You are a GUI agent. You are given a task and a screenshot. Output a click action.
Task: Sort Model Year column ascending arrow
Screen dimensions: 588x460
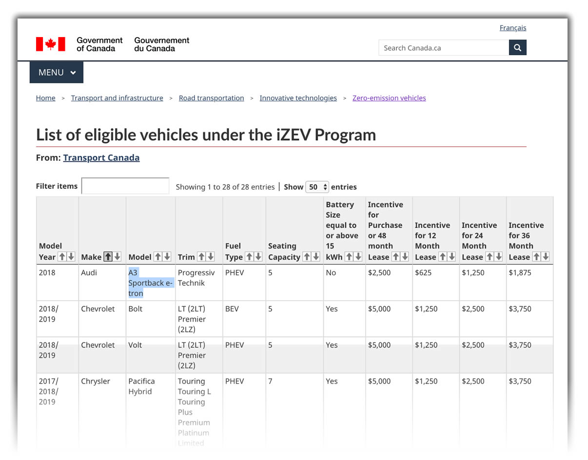pyautogui.click(x=62, y=257)
